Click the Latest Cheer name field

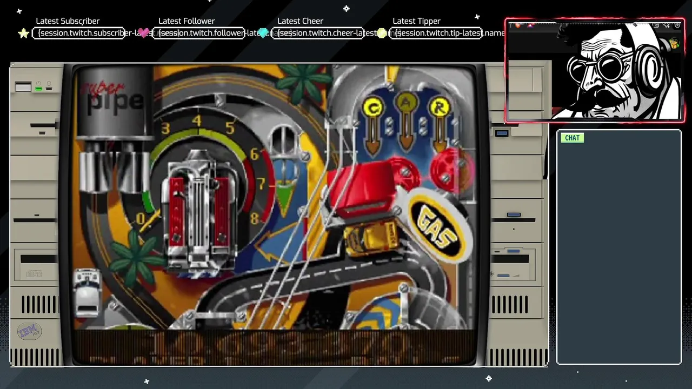(317, 33)
